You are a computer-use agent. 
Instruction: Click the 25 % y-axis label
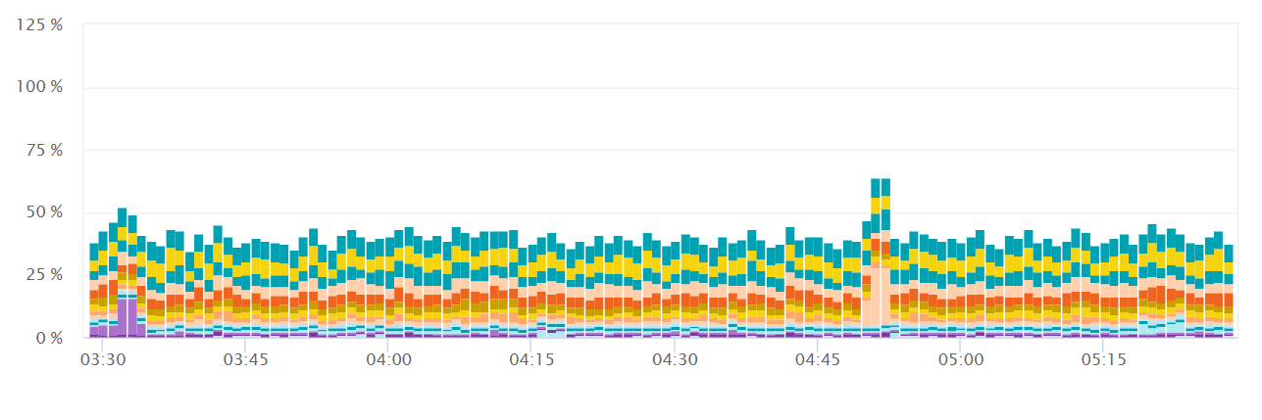pos(42,275)
